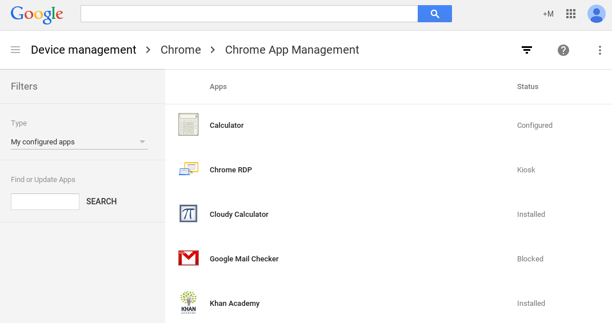Image resolution: width=612 pixels, height=323 pixels.
Task: Click the Calculator app icon
Action: tap(189, 124)
